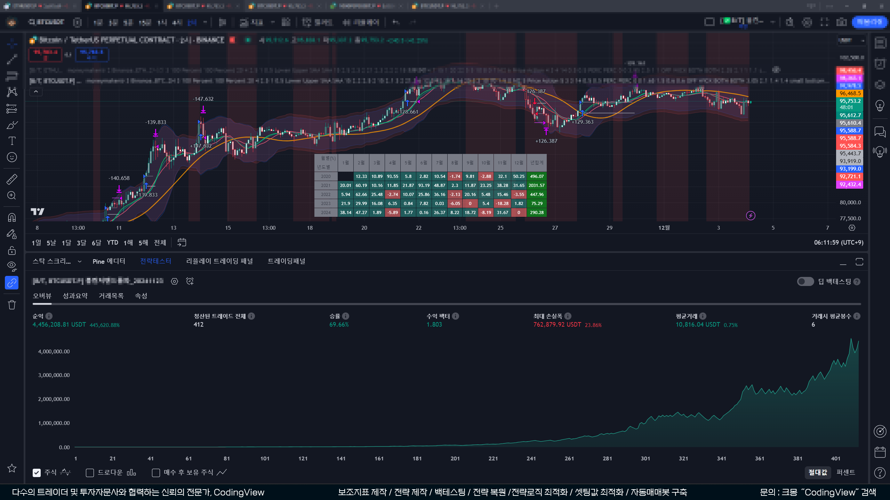Enable the 드로다운 checkbox

(90, 473)
